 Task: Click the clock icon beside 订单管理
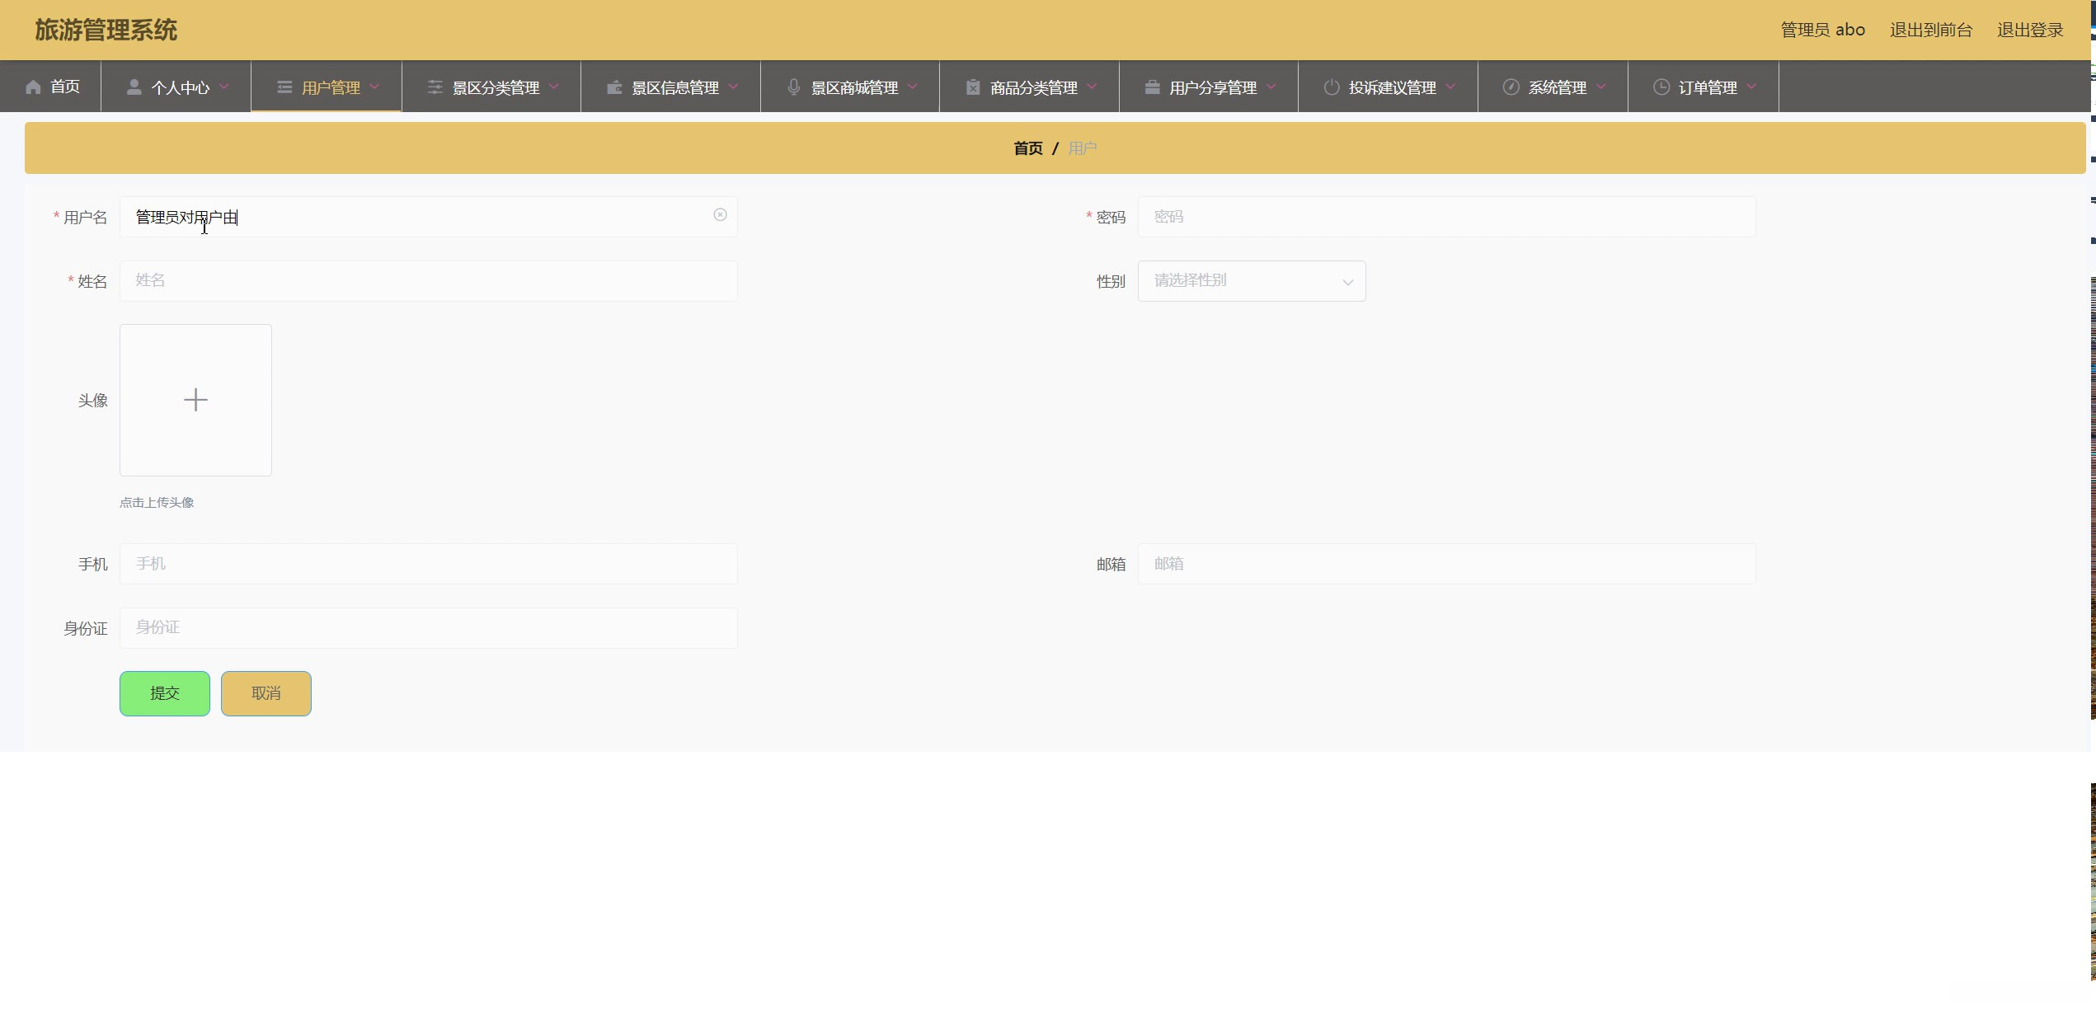tap(1661, 87)
